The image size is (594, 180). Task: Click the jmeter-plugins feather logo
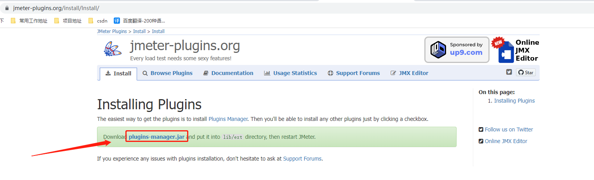pos(113,49)
